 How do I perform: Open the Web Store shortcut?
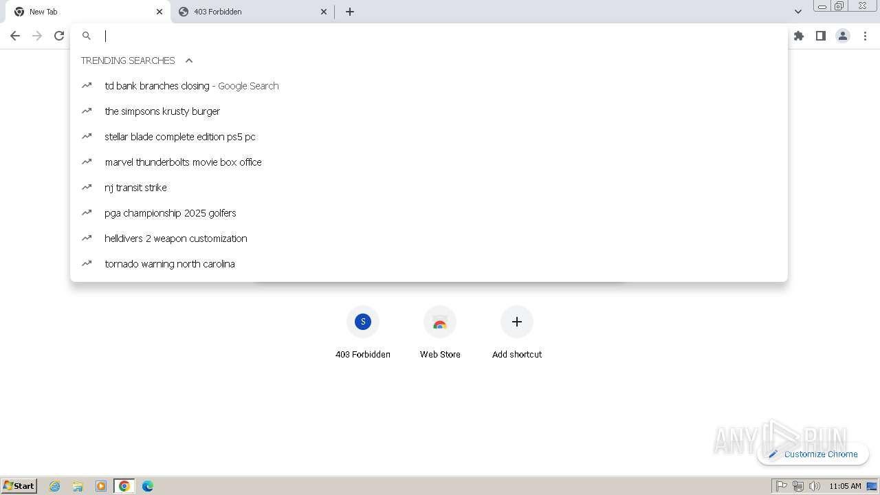tap(440, 333)
